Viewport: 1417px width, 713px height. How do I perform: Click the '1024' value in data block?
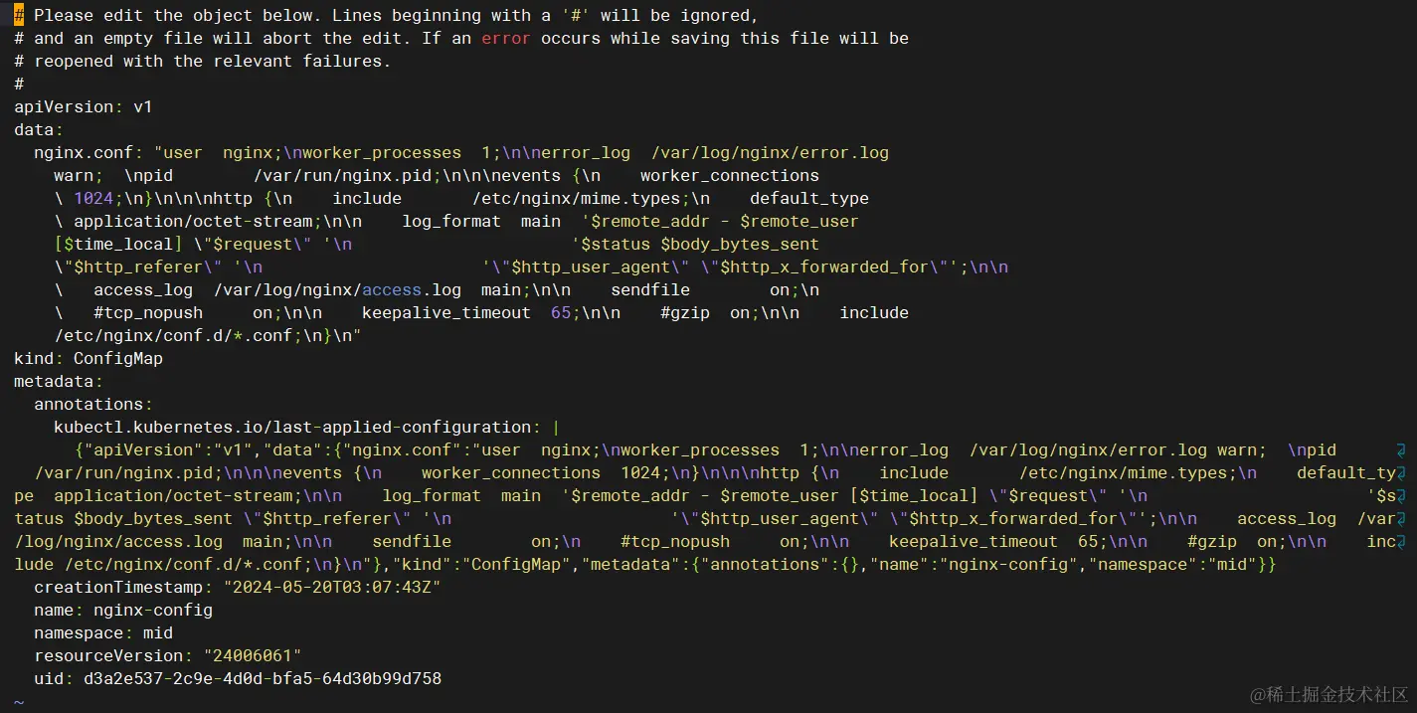(x=93, y=198)
